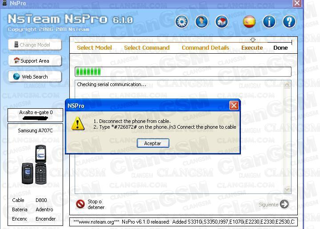The height and width of the screenshot is (229, 320).
Task: Click the Samsung A707C phone image
Action: point(35,164)
